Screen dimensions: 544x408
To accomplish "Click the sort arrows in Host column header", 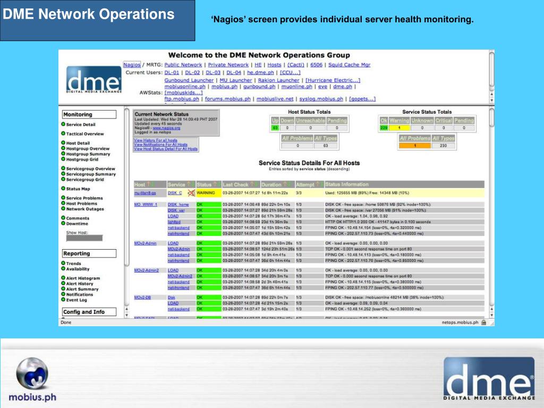I will point(151,184).
